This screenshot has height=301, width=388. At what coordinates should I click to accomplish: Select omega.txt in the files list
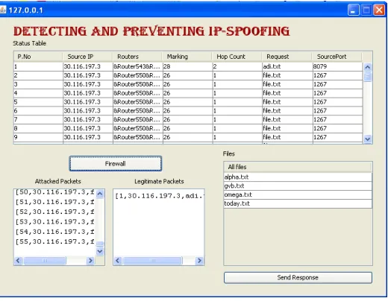(298, 194)
